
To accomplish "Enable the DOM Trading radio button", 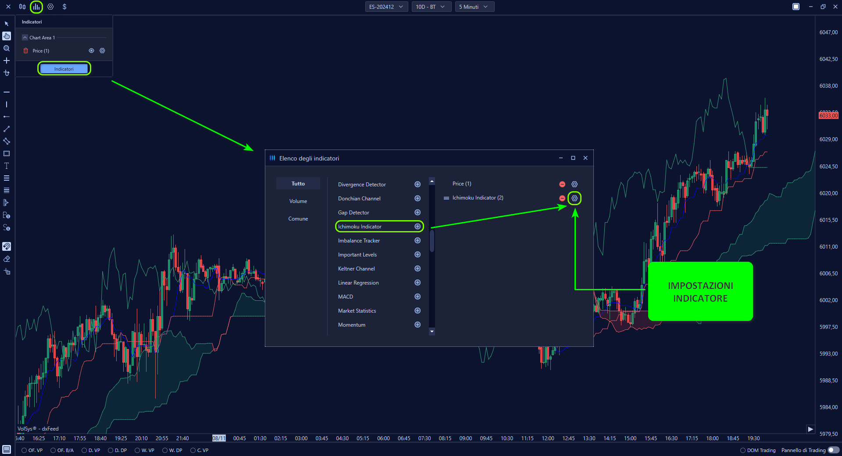I will click(x=743, y=450).
